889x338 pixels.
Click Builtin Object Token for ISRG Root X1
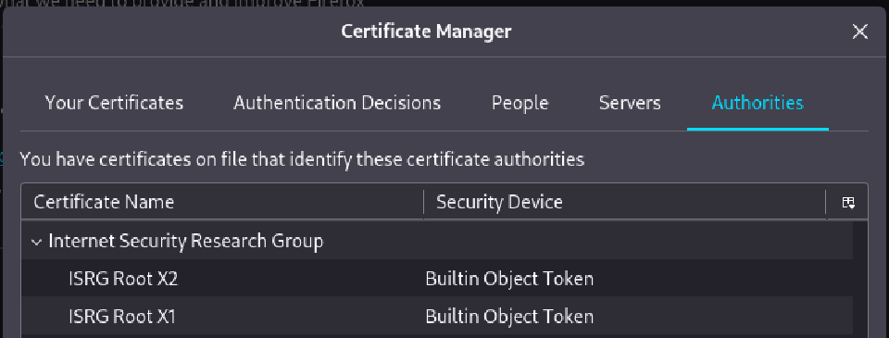point(509,316)
